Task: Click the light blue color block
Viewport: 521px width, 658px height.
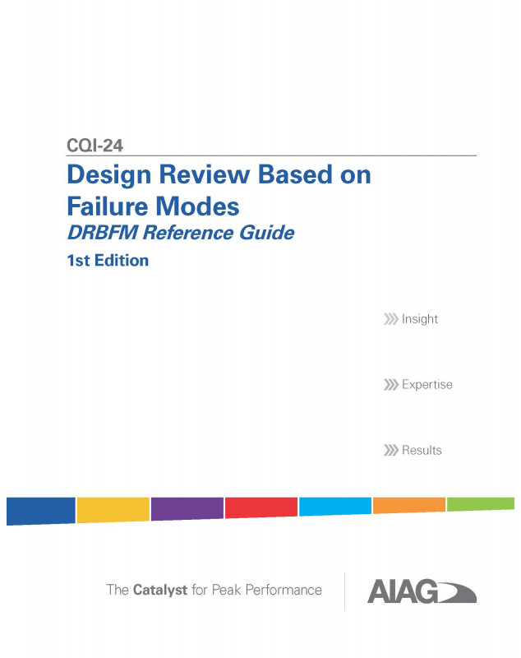Action: tap(335, 507)
